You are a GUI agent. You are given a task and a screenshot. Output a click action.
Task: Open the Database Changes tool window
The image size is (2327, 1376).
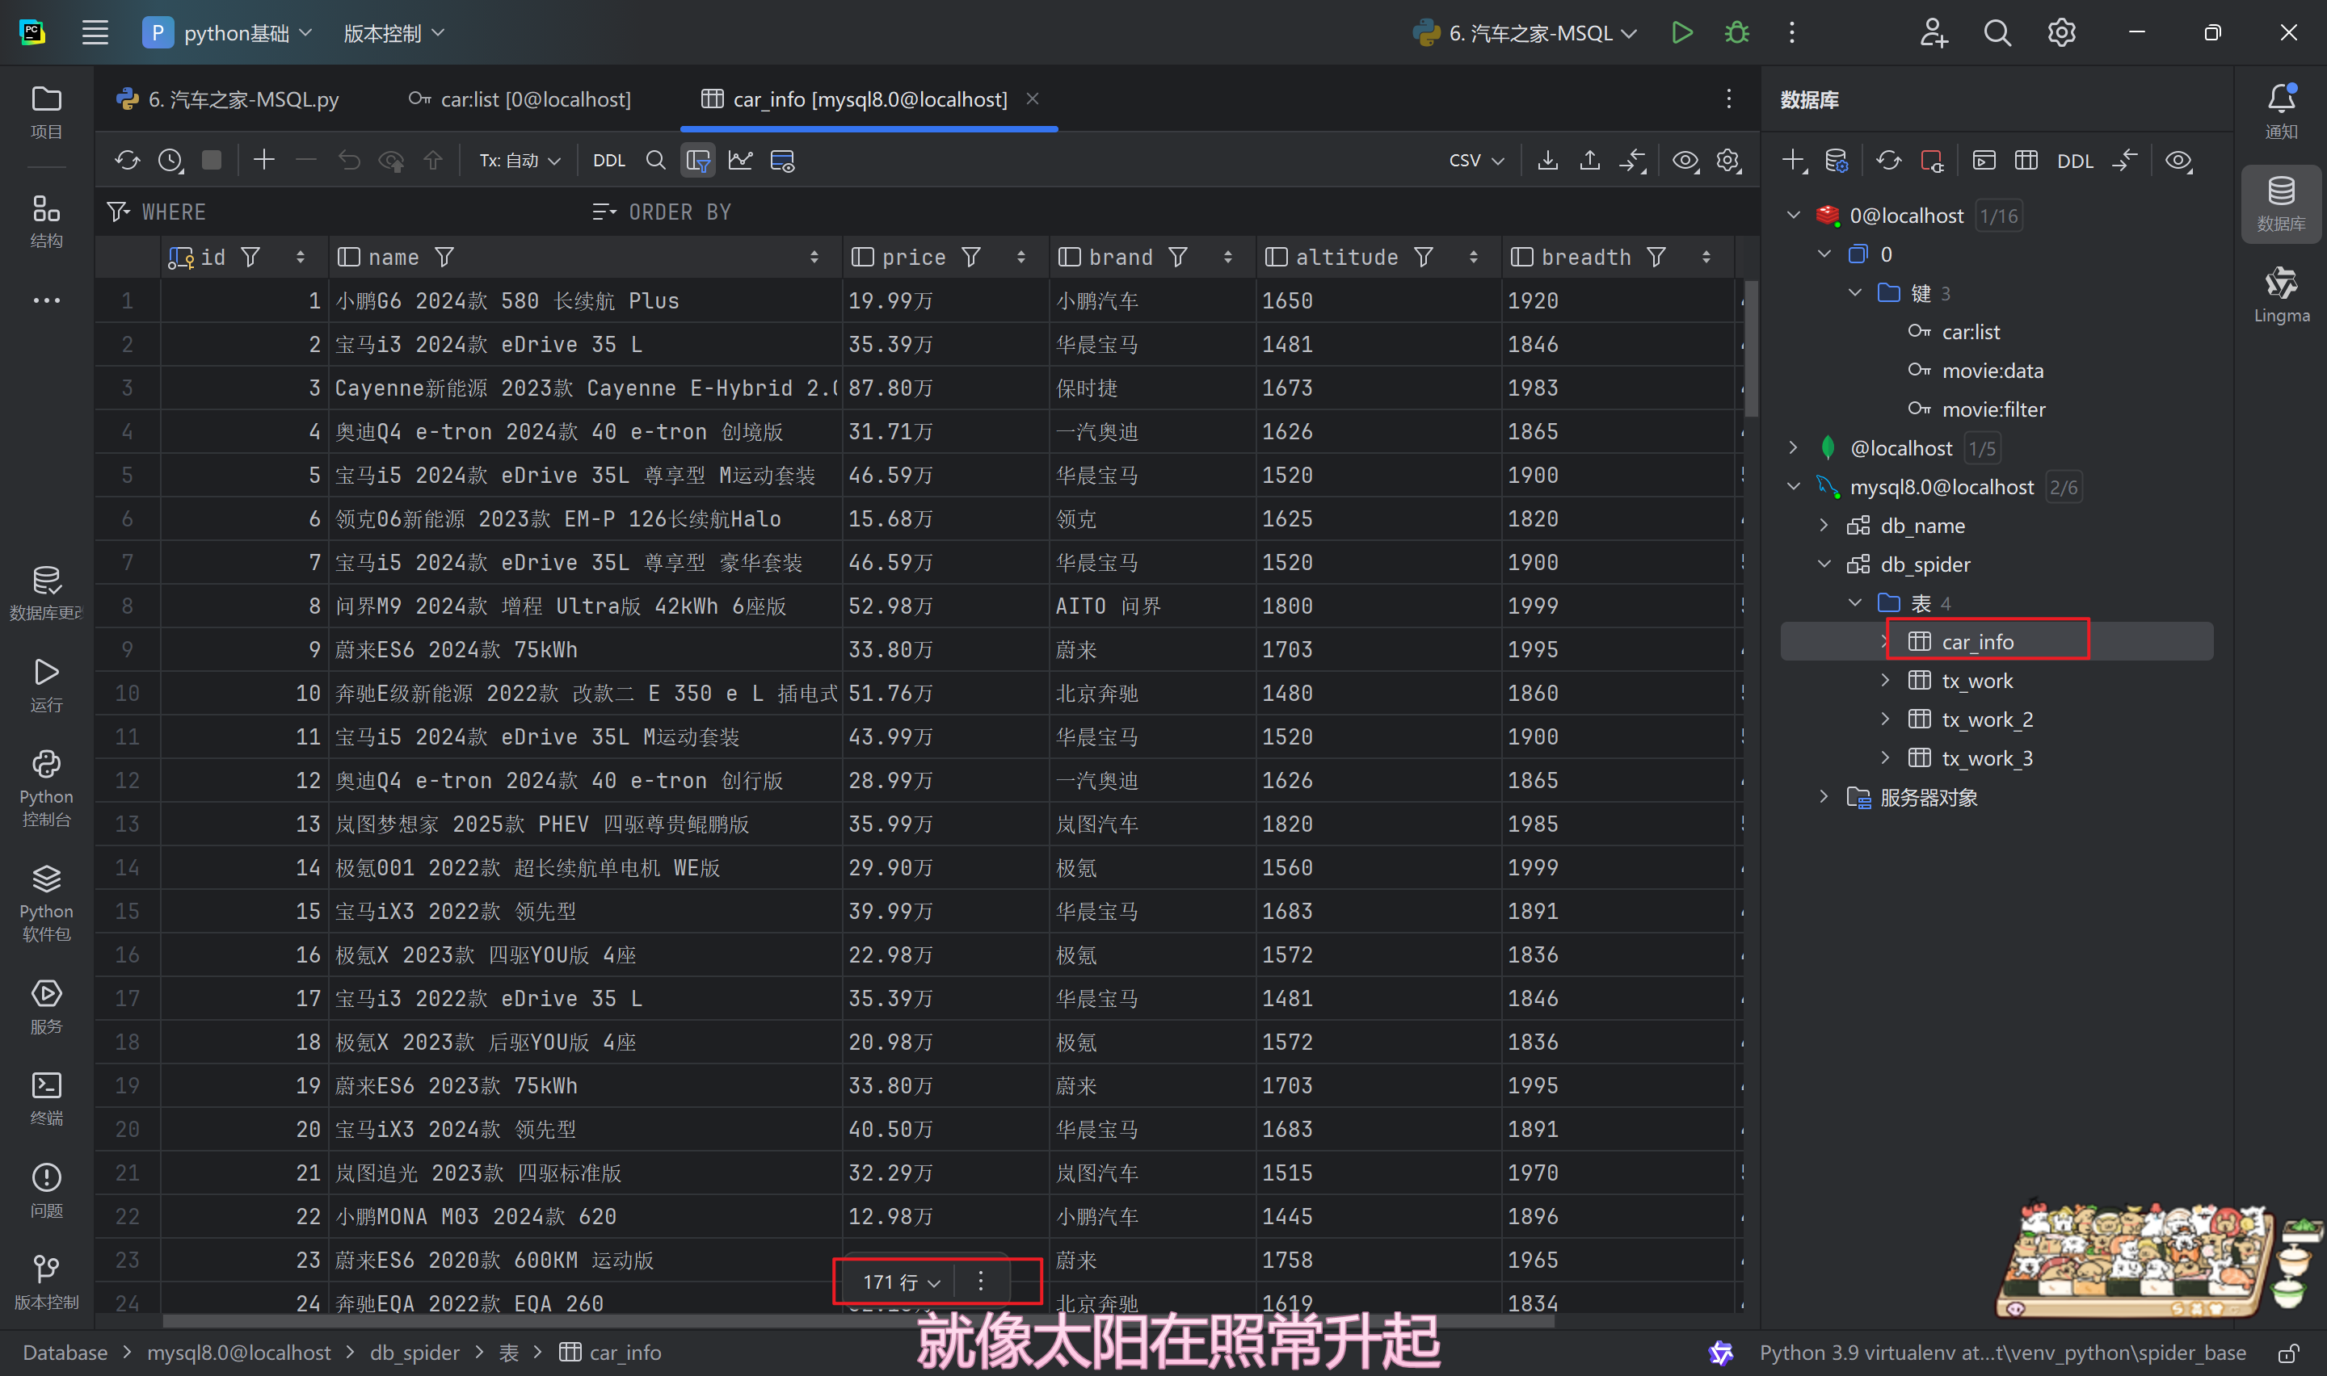click(x=46, y=592)
